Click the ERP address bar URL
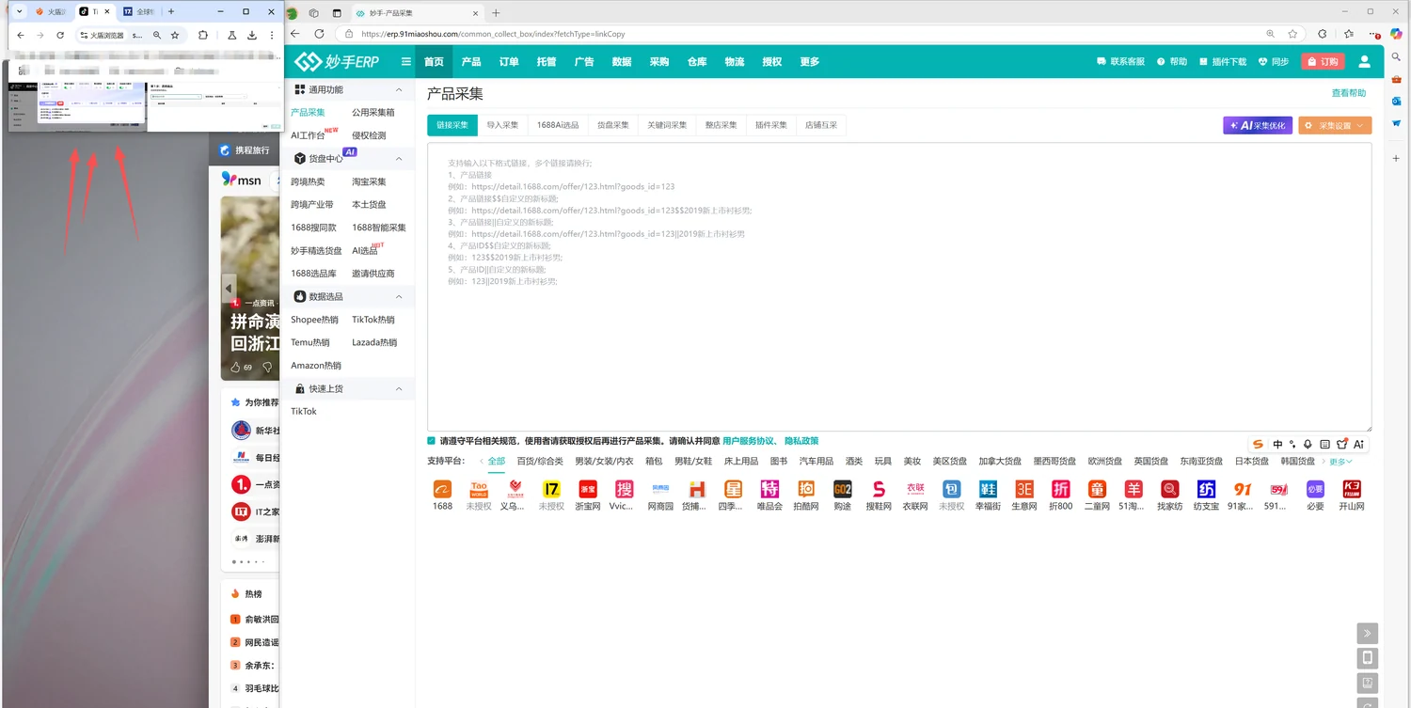This screenshot has width=1411, height=708. tap(493, 34)
